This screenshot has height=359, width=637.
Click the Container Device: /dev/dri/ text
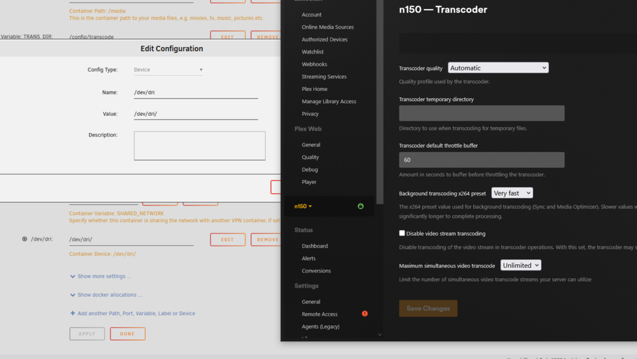tap(103, 254)
